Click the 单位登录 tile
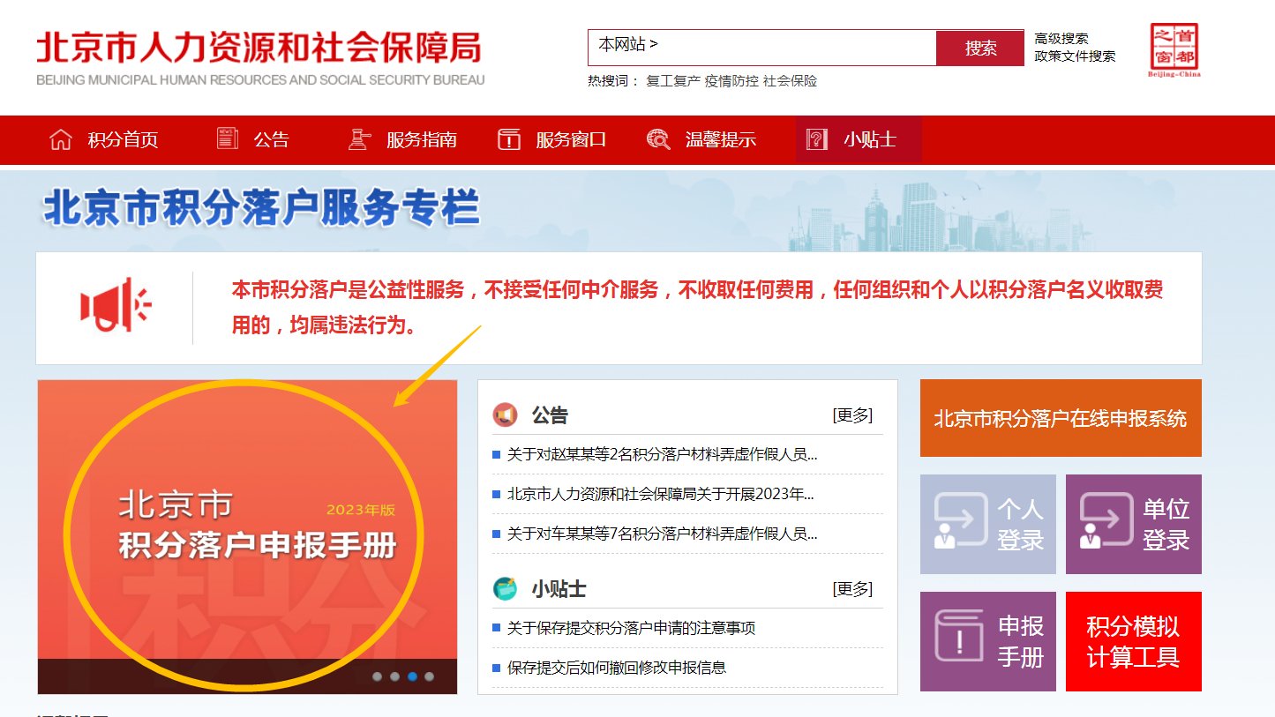1275x717 pixels. [x=1134, y=524]
